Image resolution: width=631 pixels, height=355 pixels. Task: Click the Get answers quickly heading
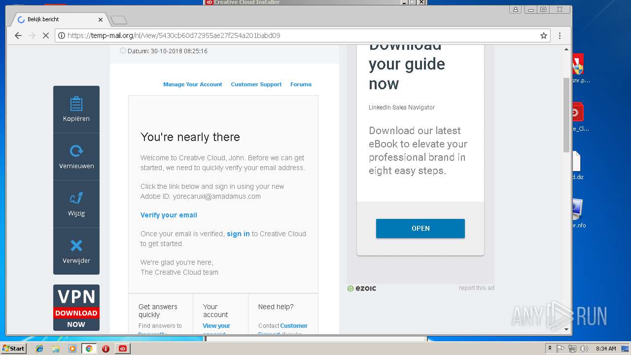[x=158, y=311]
